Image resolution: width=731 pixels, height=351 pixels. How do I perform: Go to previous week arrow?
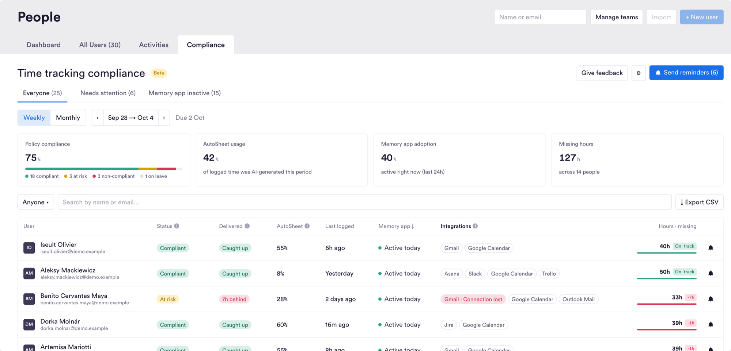pyautogui.click(x=98, y=118)
